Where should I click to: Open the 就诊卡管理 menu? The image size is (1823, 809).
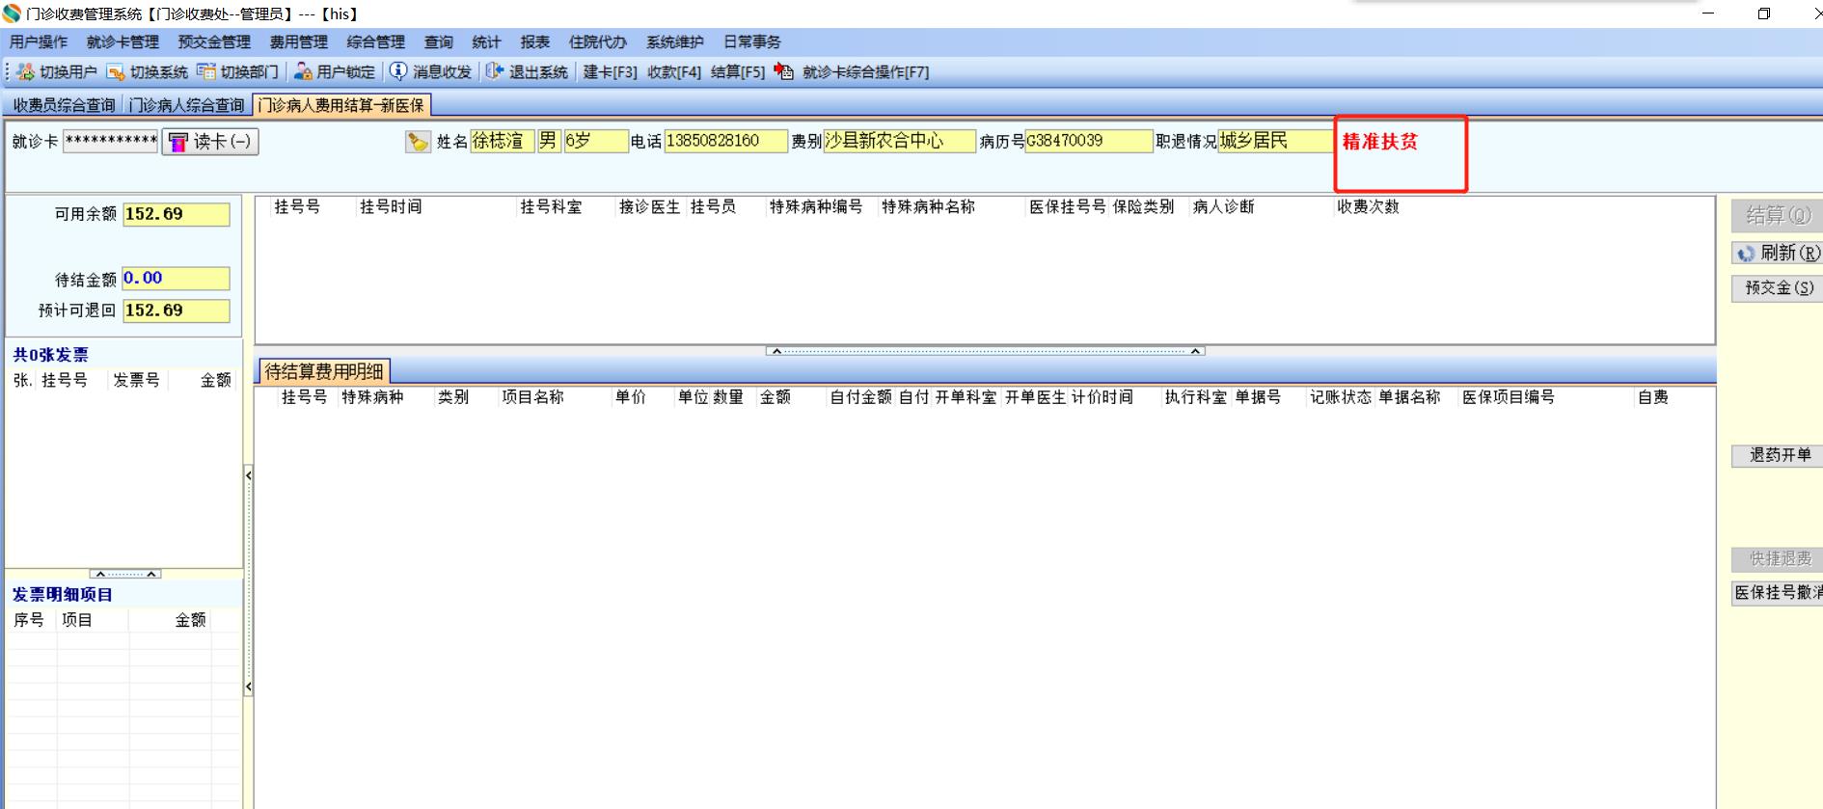tap(122, 42)
